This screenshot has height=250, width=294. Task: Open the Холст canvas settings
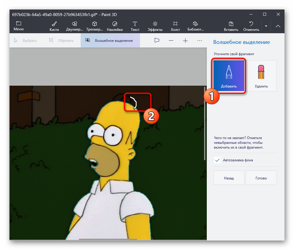pyautogui.click(x=175, y=26)
